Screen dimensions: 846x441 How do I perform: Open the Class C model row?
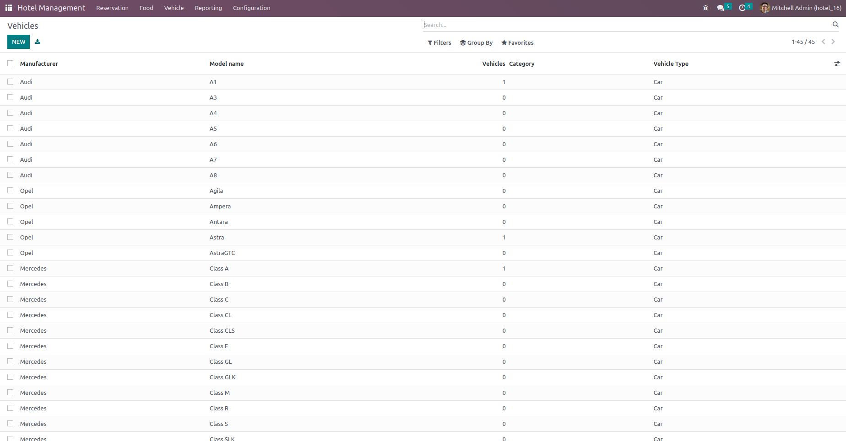(423, 299)
